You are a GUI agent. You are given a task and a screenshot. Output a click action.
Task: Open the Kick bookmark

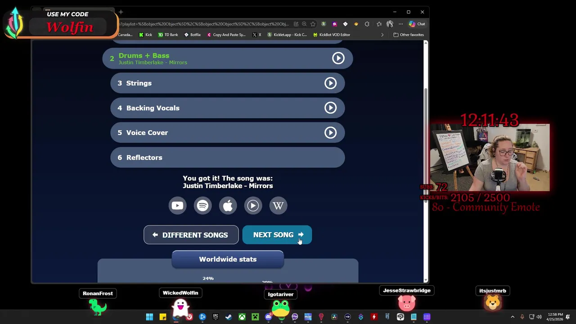[x=145, y=35]
